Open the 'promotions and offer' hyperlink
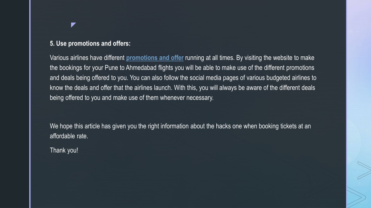 click(x=155, y=58)
